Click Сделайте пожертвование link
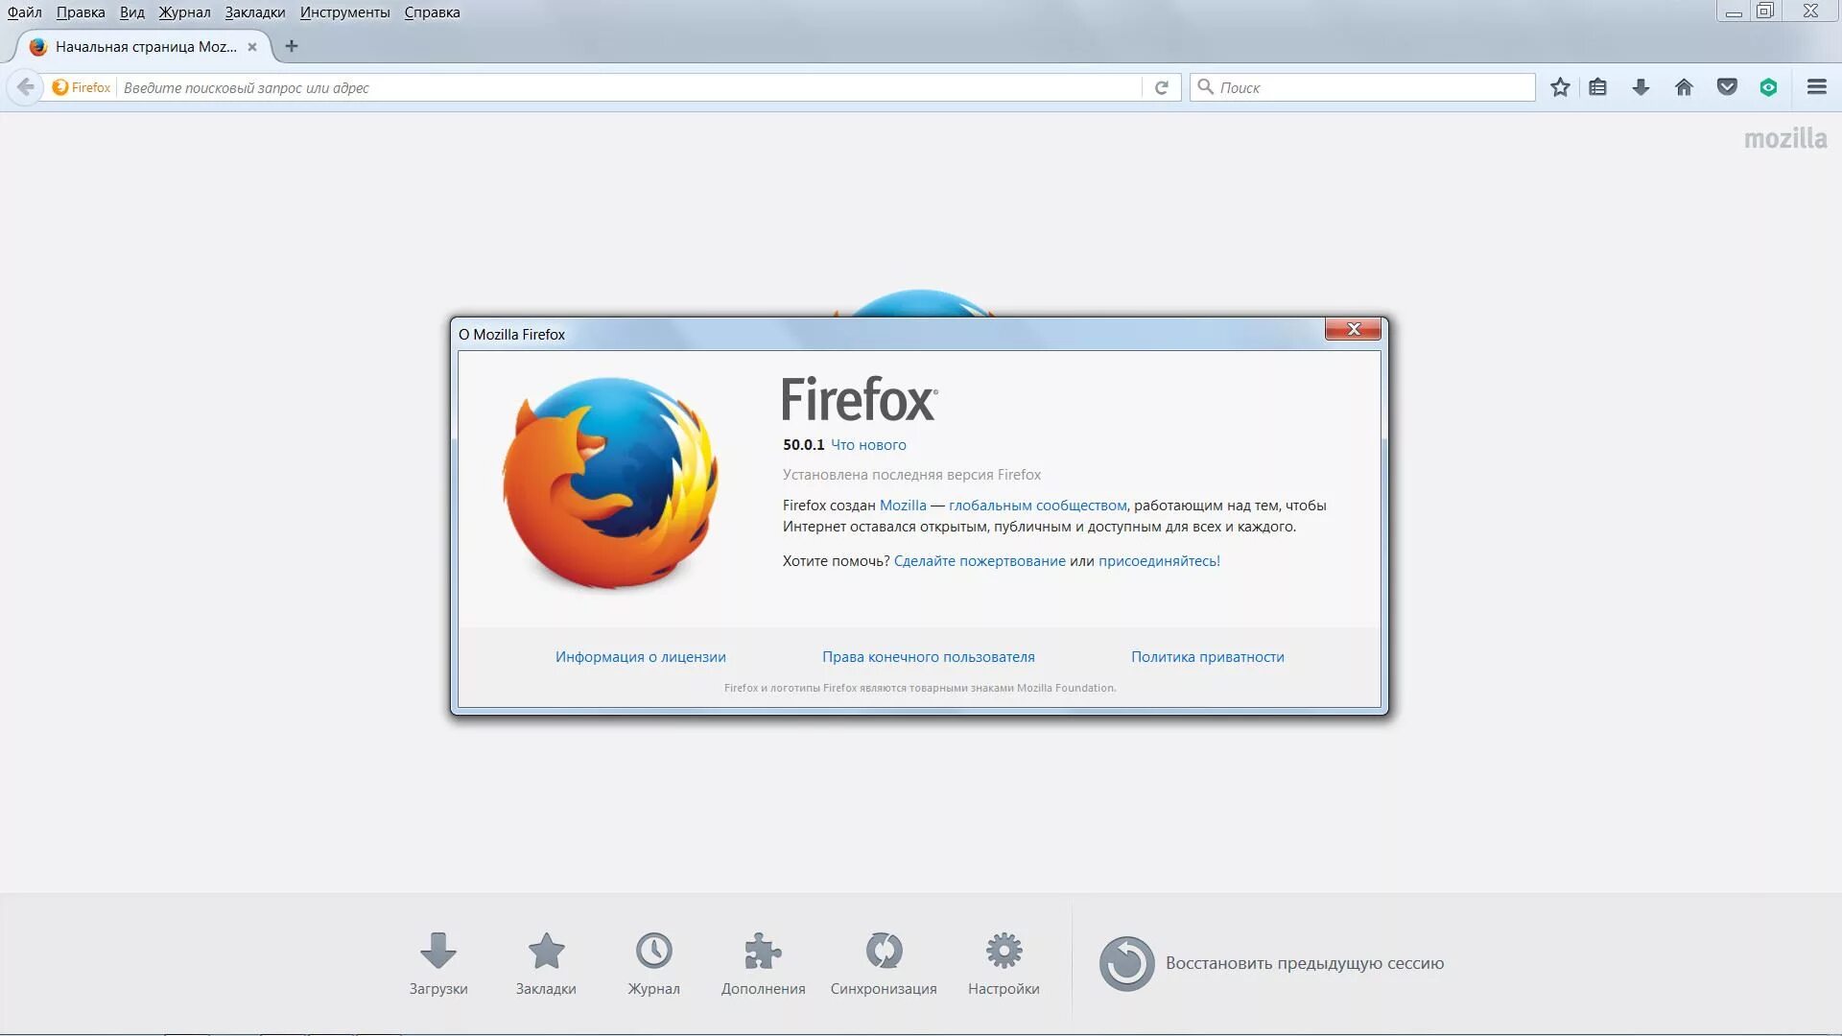 click(x=980, y=561)
